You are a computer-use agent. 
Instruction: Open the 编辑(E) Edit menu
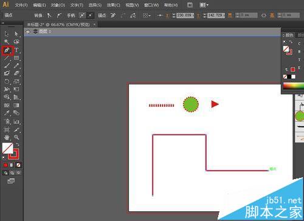pyautogui.click(x=40, y=5)
